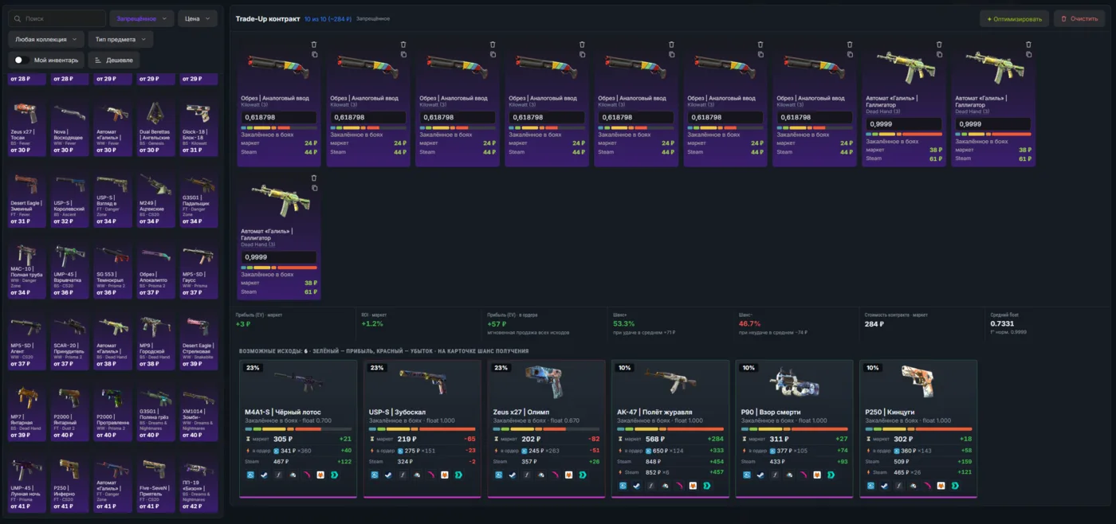Remove the lone second-row Галиль card via trash icon
This screenshot has height=524, width=1116.
(x=314, y=178)
